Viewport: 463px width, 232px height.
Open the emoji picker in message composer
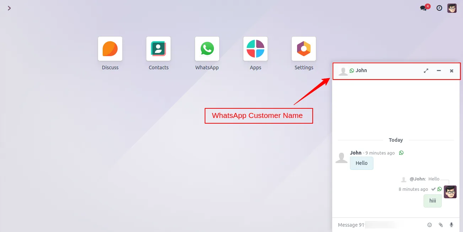[x=430, y=225]
